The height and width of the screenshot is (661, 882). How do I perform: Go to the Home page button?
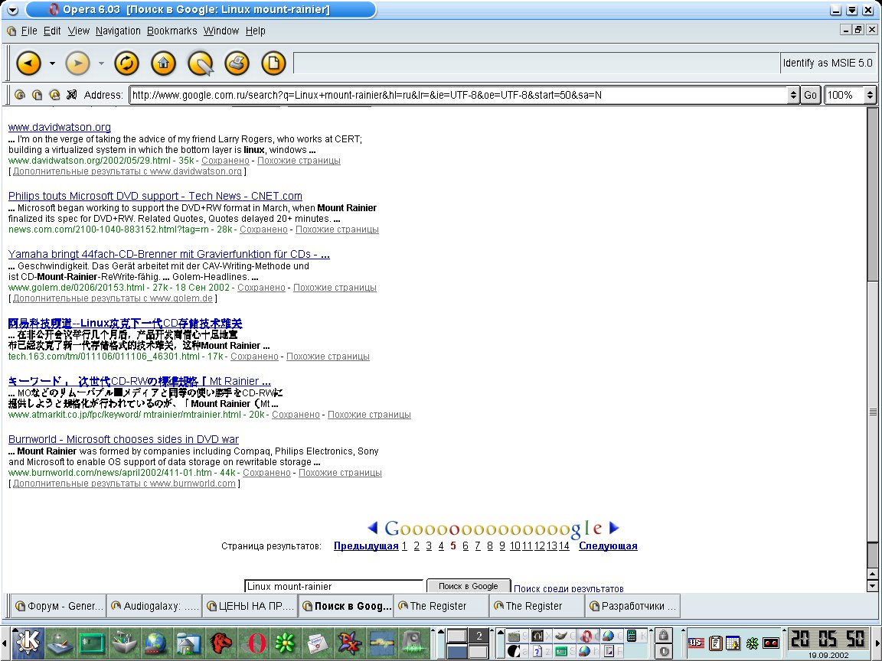point(164,63)
